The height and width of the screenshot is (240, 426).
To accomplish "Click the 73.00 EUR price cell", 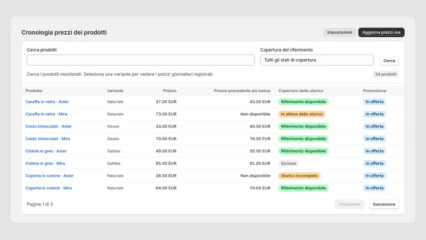I will point(166,114).
